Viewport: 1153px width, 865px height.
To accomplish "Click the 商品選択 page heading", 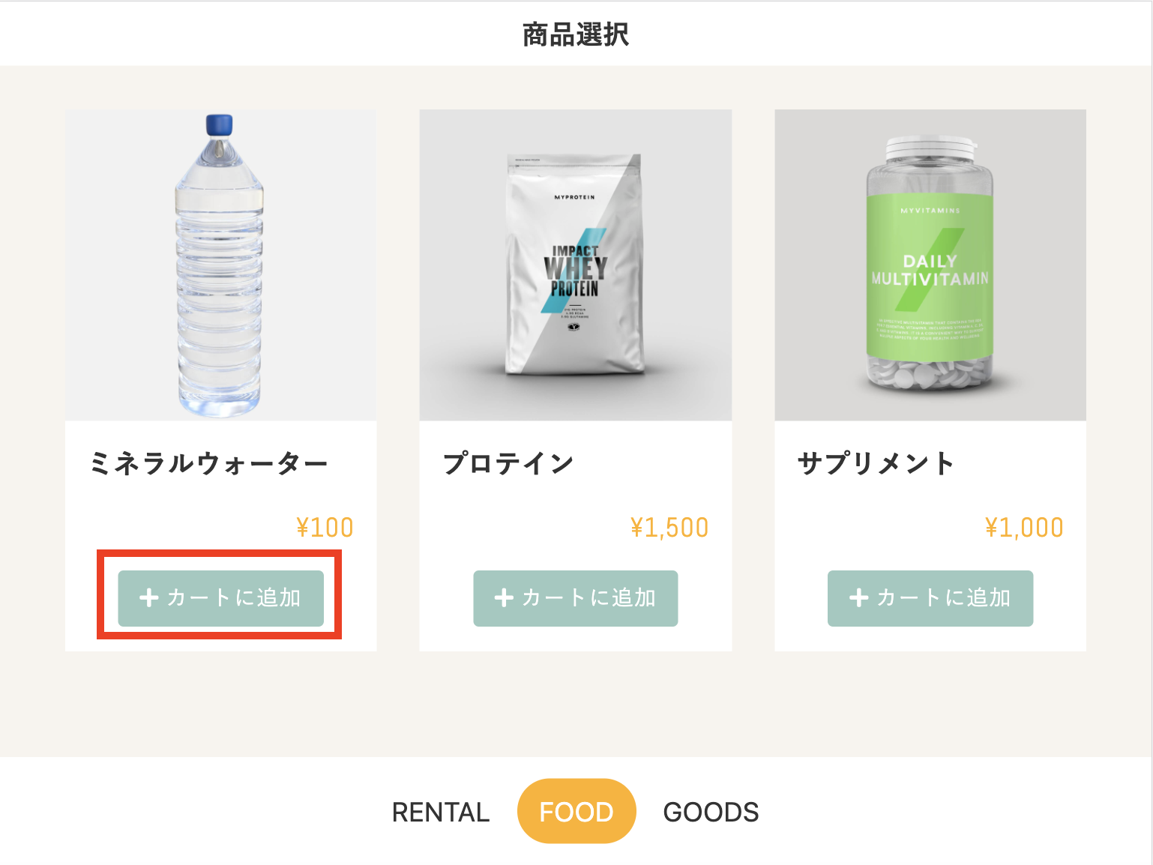I will [576, 34].
